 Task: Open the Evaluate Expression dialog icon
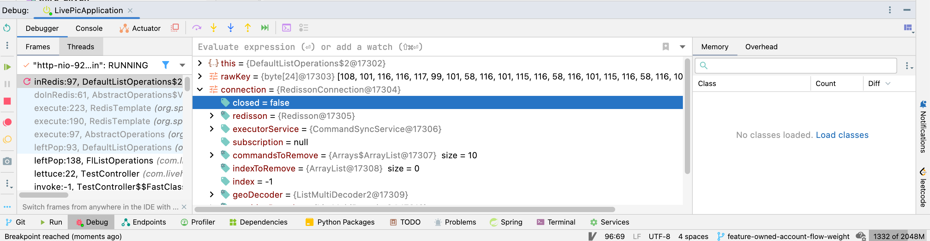click(x=286, y=28)
